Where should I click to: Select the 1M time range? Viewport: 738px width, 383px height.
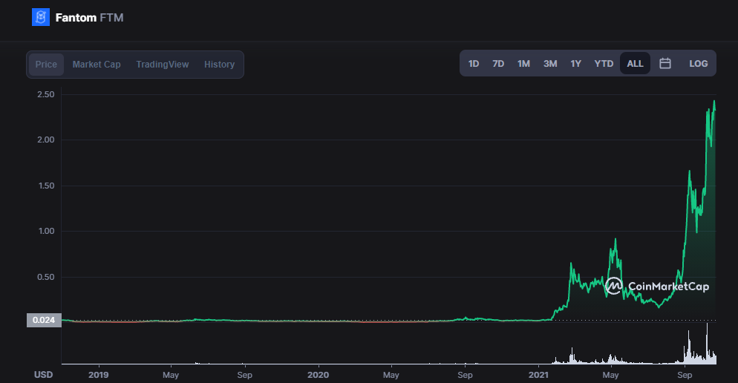523,64
